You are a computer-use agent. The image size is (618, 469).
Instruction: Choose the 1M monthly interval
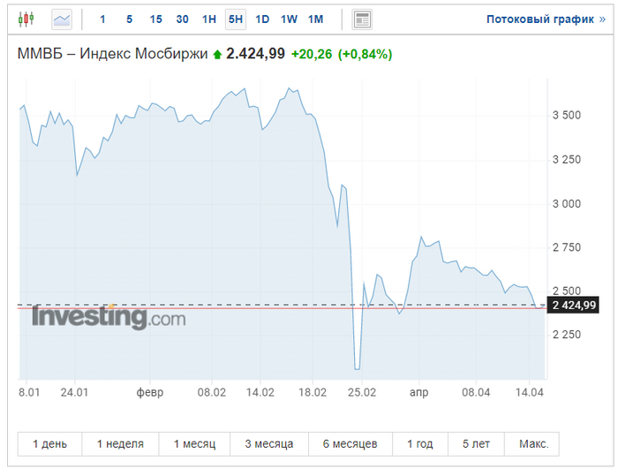pyautogui.click(x=315, y=19)
